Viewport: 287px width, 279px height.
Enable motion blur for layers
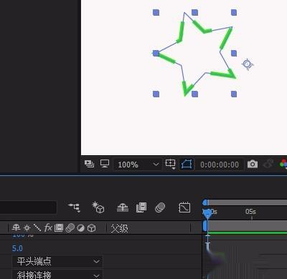click(160, 207)
